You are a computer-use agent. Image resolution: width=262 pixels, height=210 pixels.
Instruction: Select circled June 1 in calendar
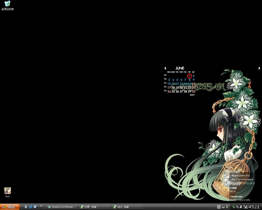click(189, 76)
